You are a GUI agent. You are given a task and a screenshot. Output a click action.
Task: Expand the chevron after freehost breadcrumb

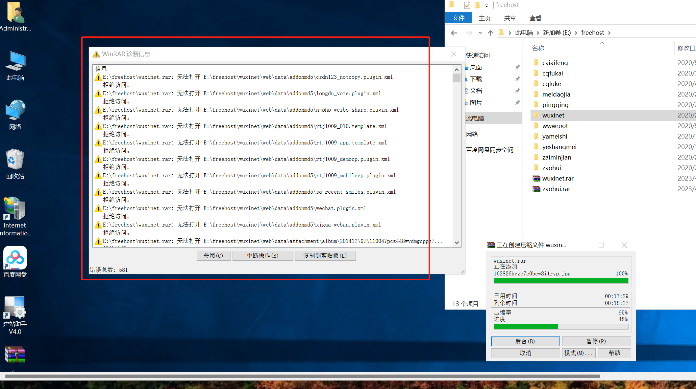tap(609, 33)
